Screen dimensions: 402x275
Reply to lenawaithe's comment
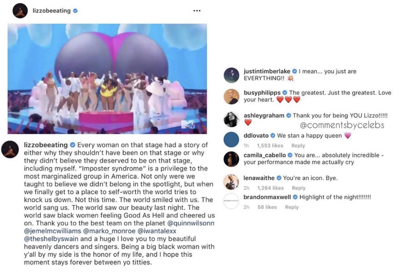[x=298, y=188]
